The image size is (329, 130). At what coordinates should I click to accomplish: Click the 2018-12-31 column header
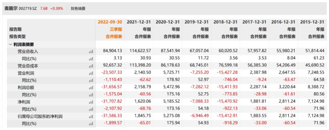click(x=226, y=22)
